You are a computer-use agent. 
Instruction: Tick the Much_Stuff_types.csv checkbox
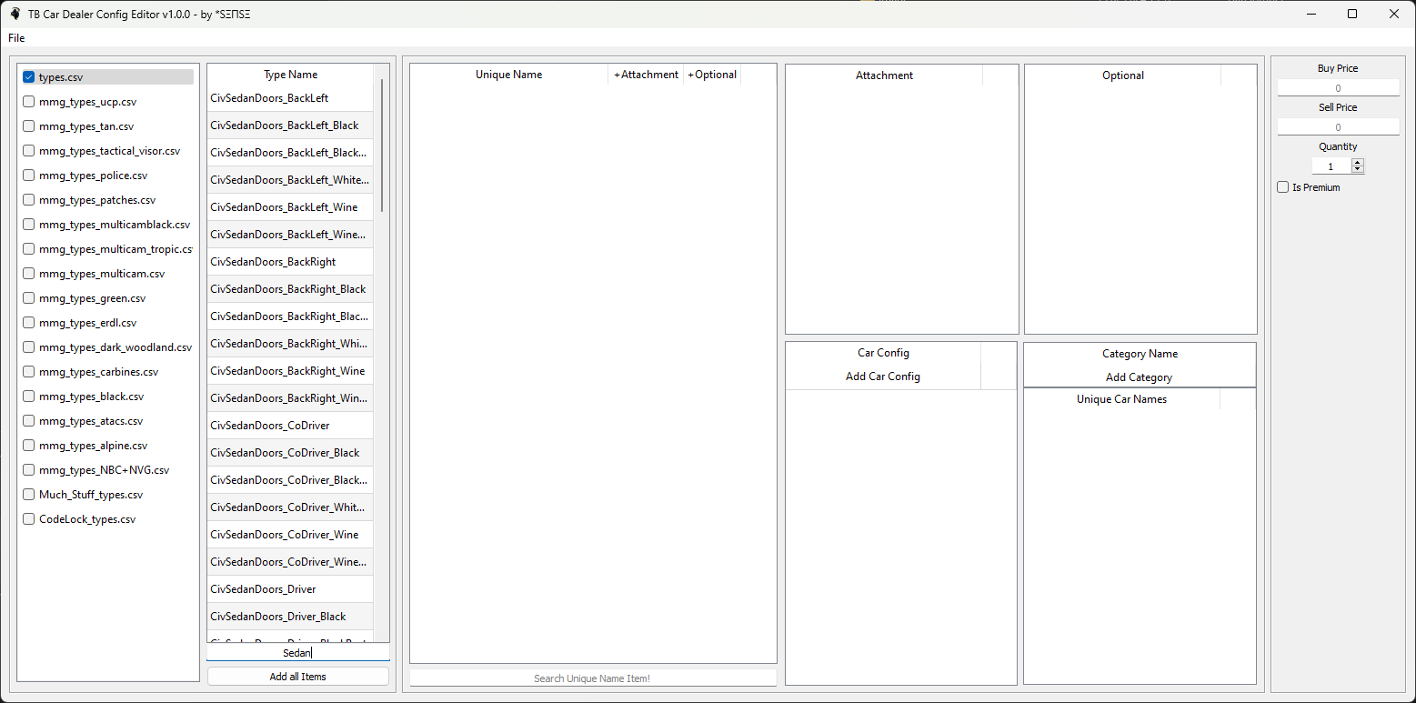coord(29,495)
